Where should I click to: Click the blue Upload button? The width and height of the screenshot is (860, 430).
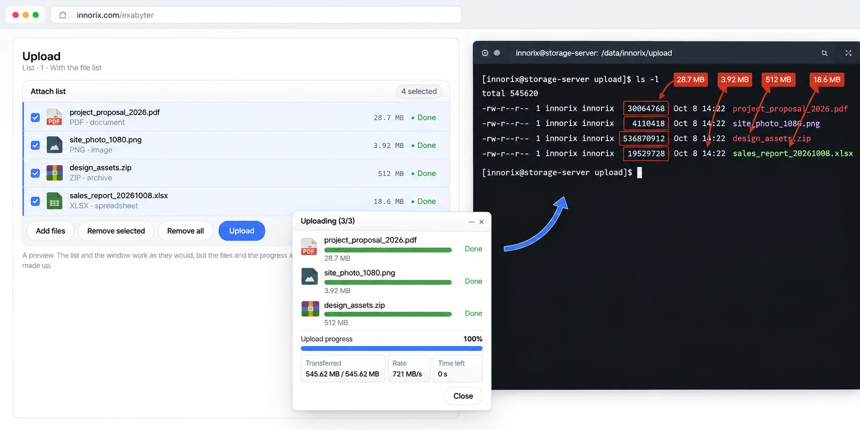coord(241,231)
